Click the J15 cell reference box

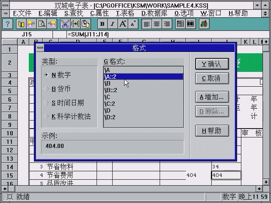coord(27,34)
